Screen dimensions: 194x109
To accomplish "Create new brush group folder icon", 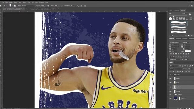I will click(189, 36).
